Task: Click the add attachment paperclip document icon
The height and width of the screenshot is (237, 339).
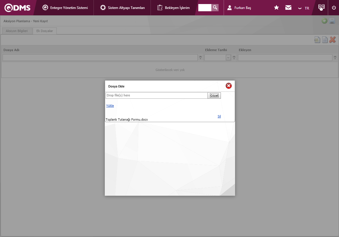Action: (x=317, y=40)
